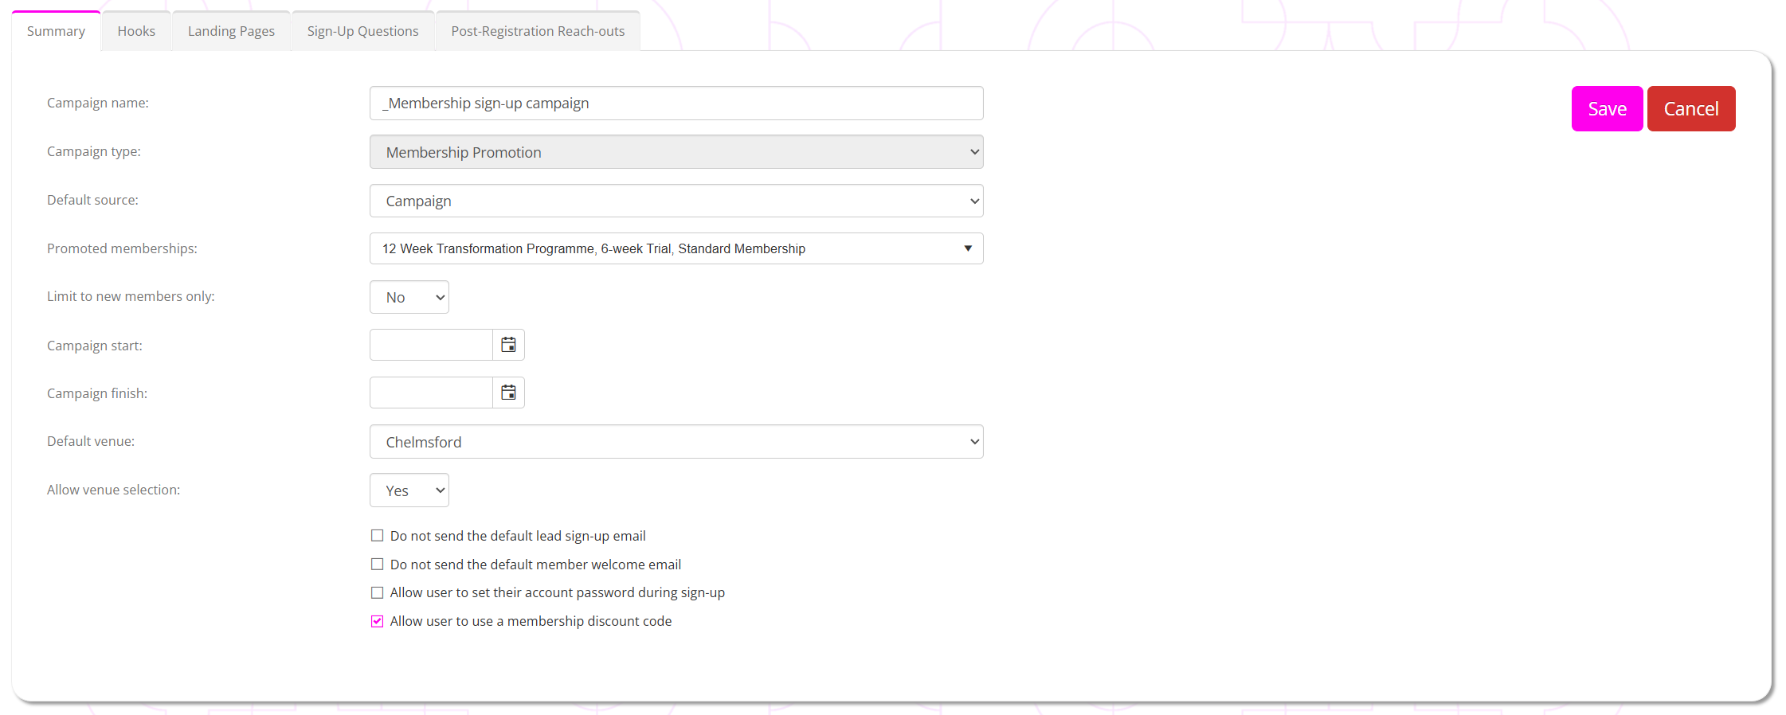The width and height of the screenshot is (1786, 715).
Task: Open the Campaign type dropdown
Action: click(676, 152)
